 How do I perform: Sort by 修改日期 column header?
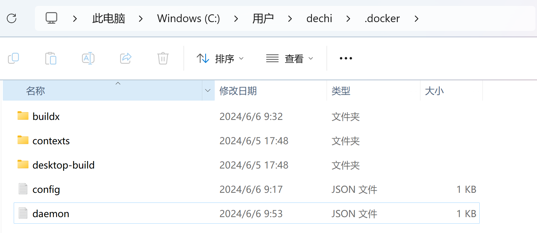(238, 91)
